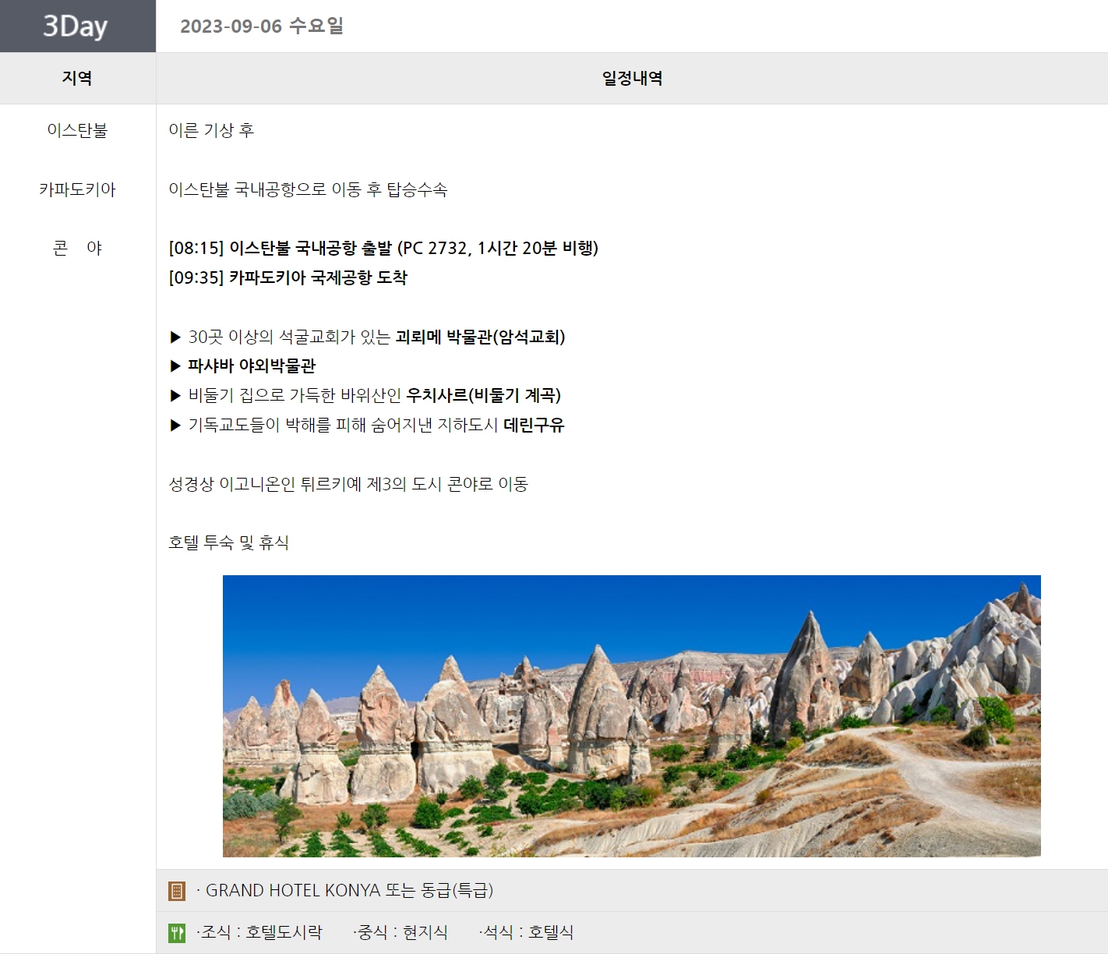Click GRAND HOTEL KONYA hotel name

pyautogui.click(x=293, y=890)
